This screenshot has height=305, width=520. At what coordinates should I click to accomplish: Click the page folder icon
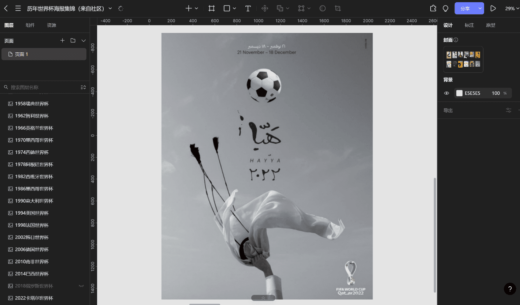coord(73,41)
